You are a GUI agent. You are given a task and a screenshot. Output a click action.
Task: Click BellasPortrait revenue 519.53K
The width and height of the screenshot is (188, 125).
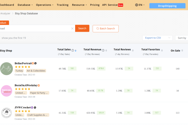(91, 69)
